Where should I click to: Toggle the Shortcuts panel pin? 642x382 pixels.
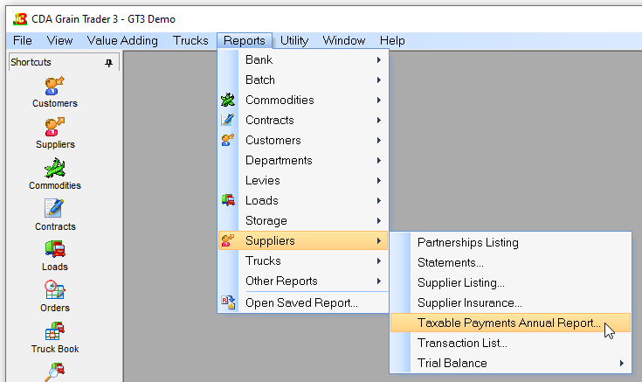pos(108,63)
